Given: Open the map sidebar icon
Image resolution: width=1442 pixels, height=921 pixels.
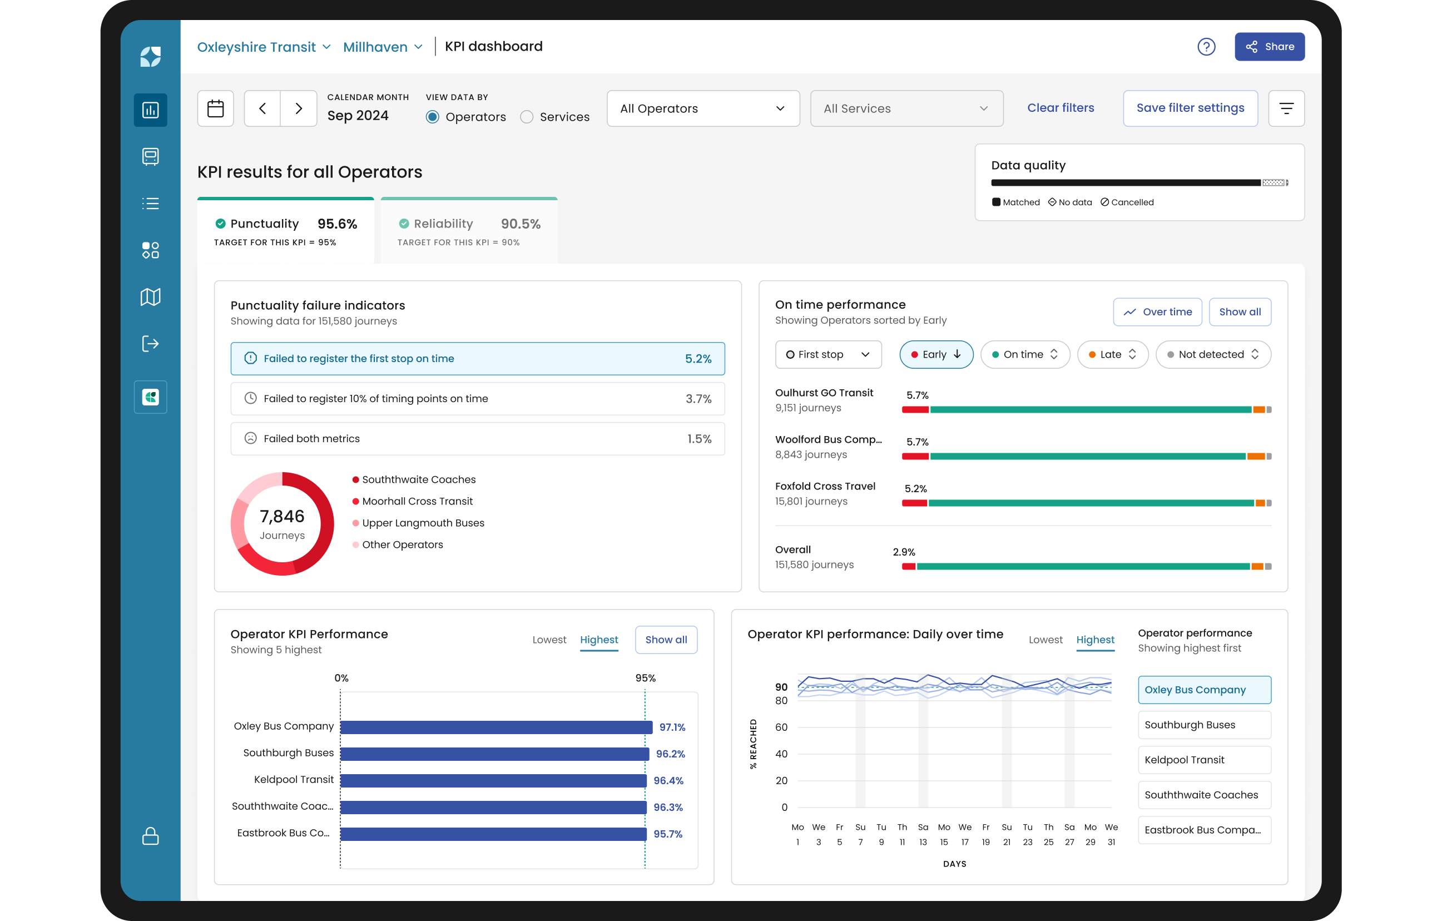Looking at the screenshot, I should tap(150, 297).
